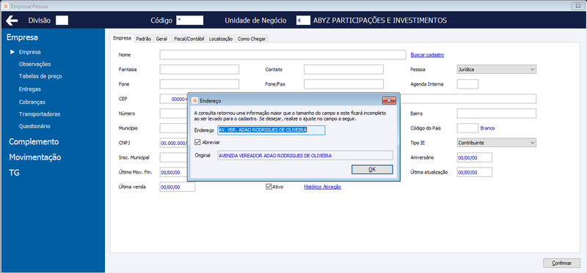Click the Nome input field
Image resolution: width=587 pixels, height=273 pixels.
(282, 55)
